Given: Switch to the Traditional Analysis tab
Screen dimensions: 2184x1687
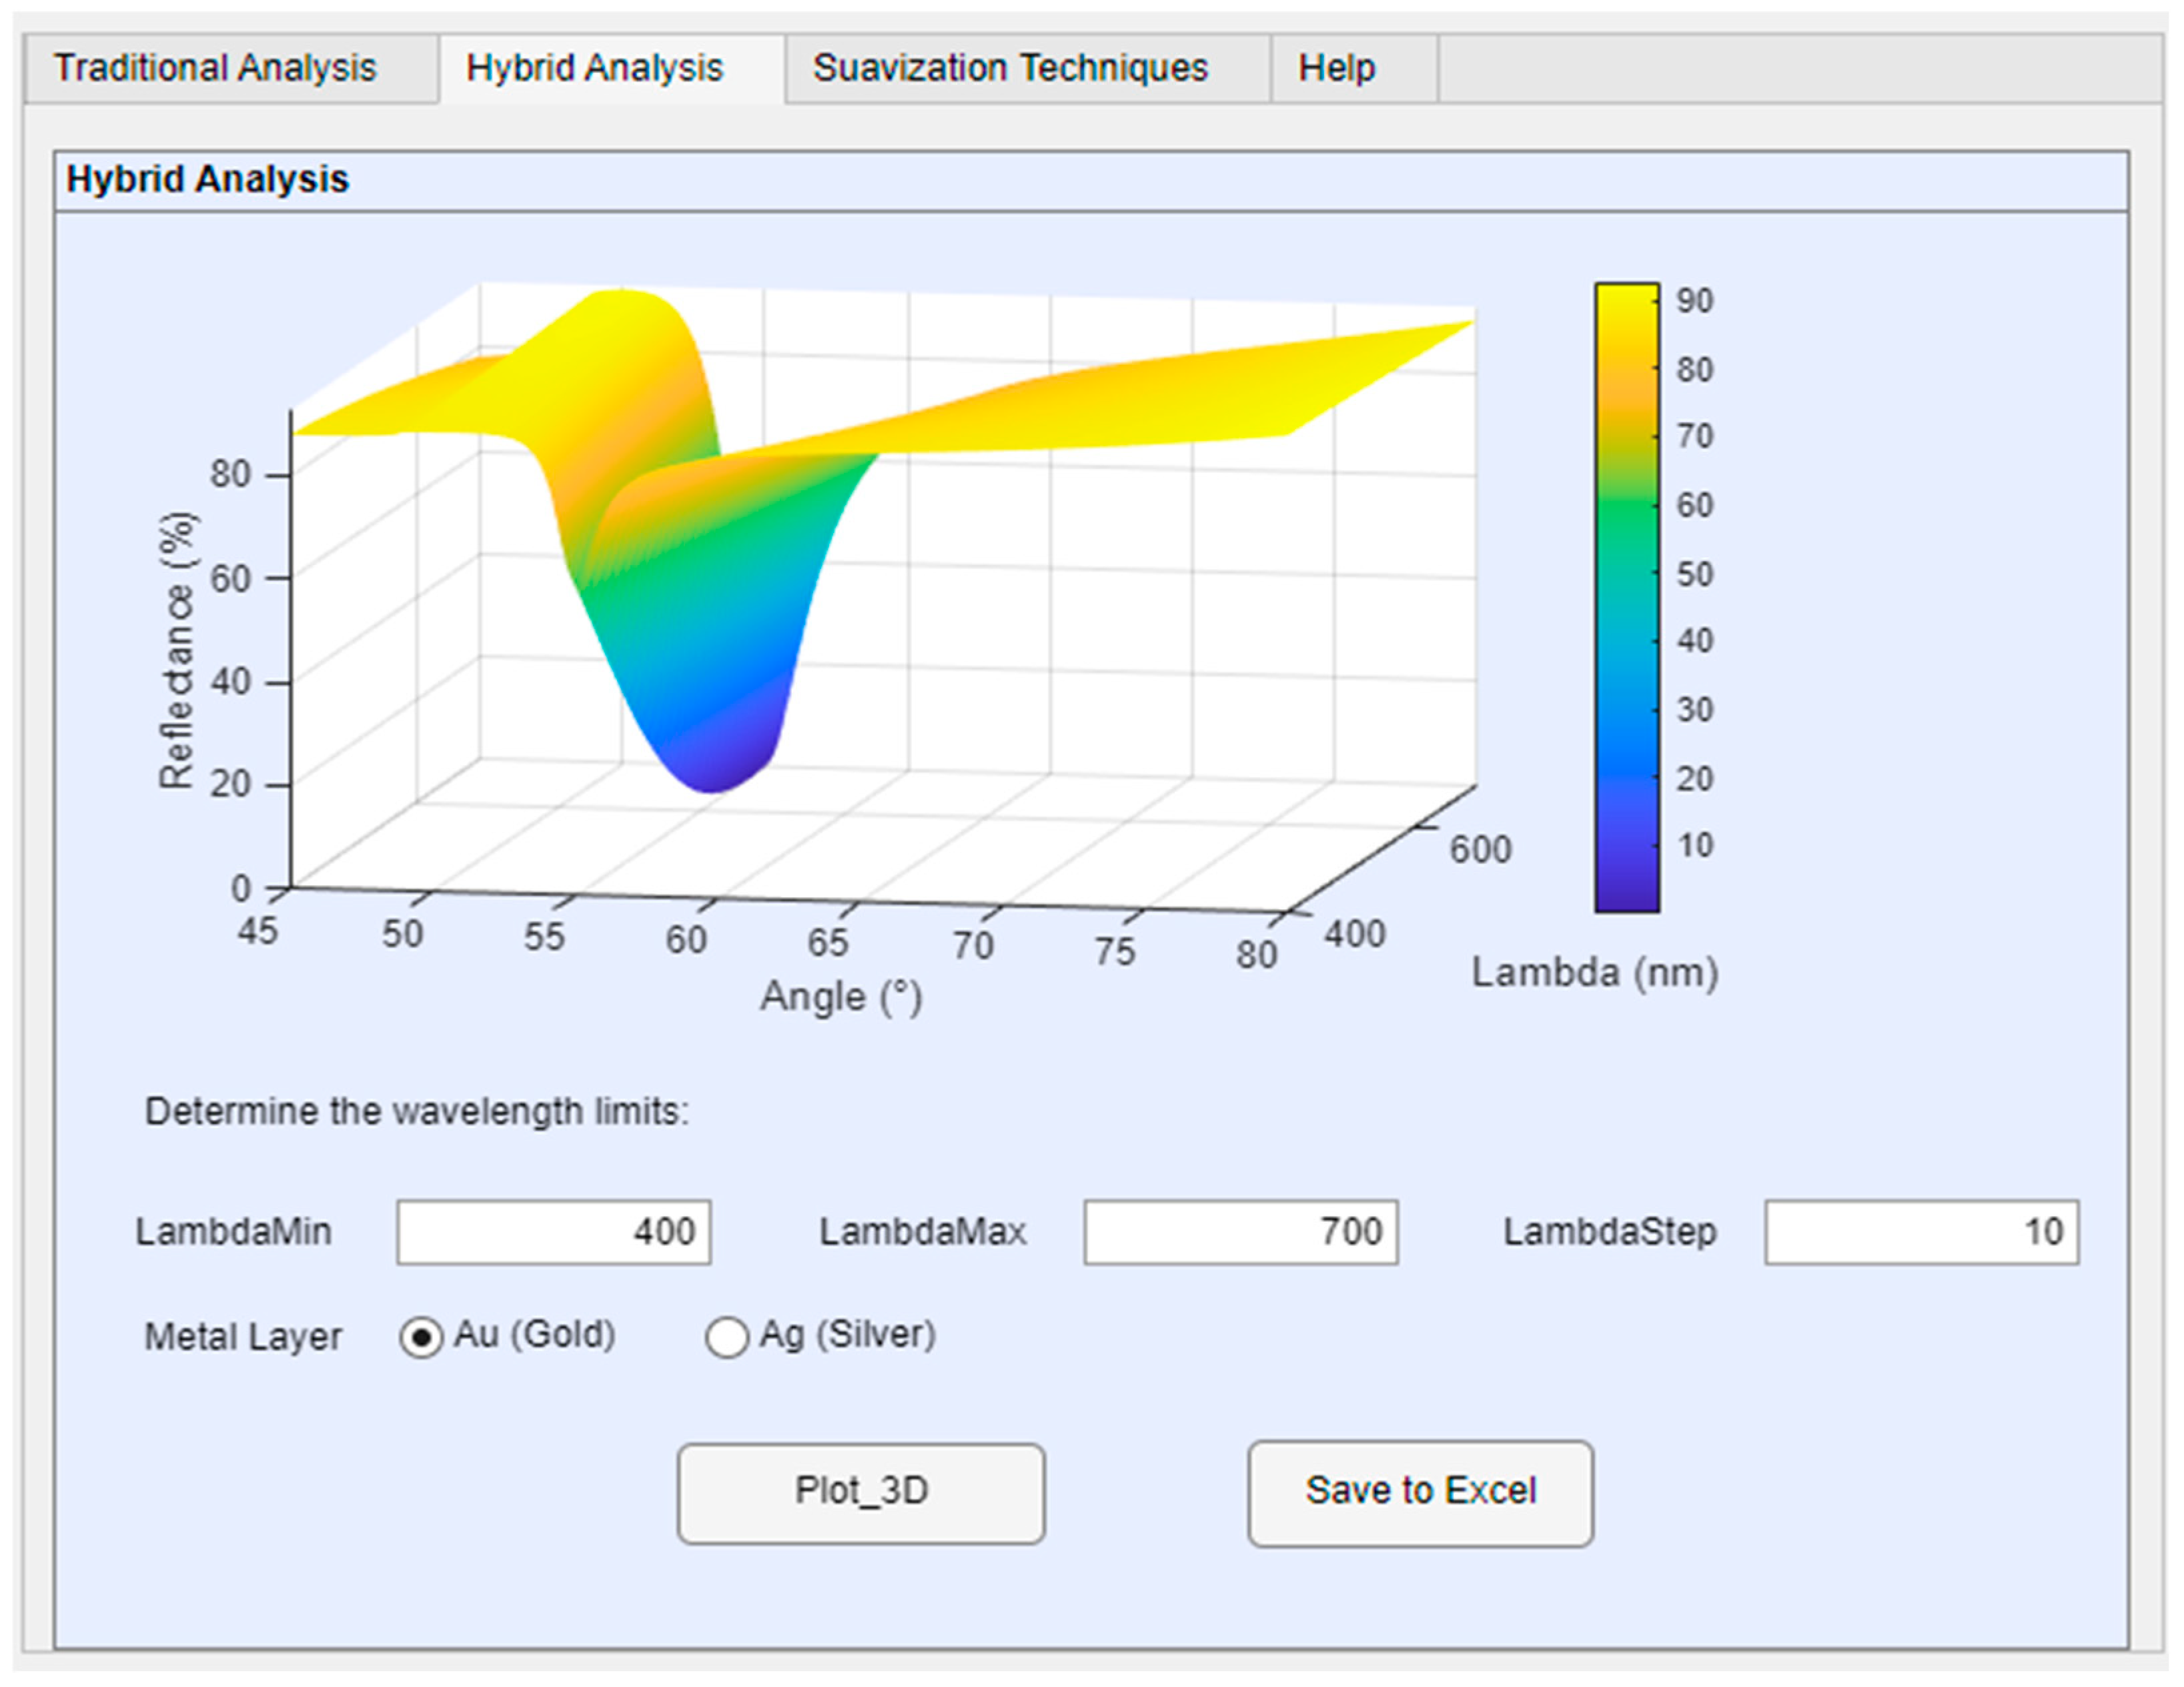Looking at the screenshot, I should [215, 68].
